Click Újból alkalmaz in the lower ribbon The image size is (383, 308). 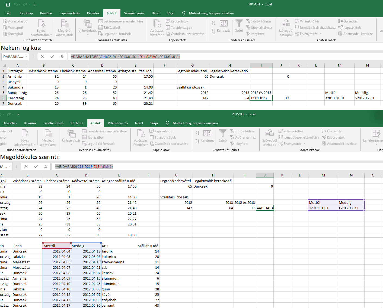(242, 137)
